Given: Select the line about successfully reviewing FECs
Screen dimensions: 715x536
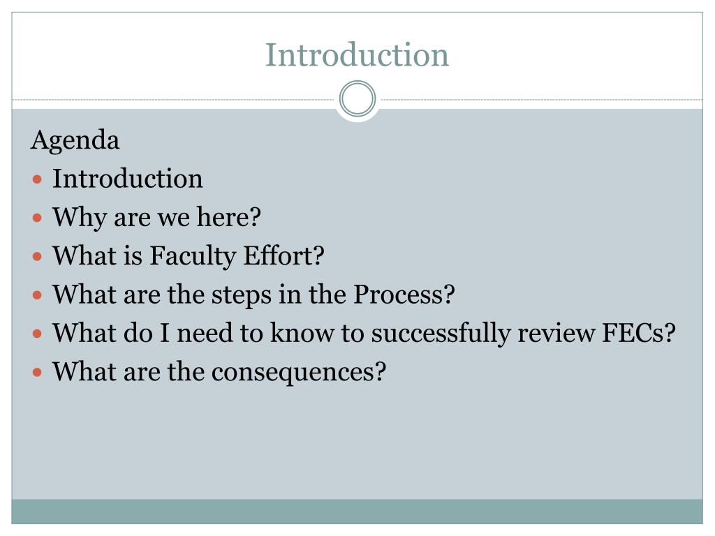Looking at the screenshot, I should point(364,333).
